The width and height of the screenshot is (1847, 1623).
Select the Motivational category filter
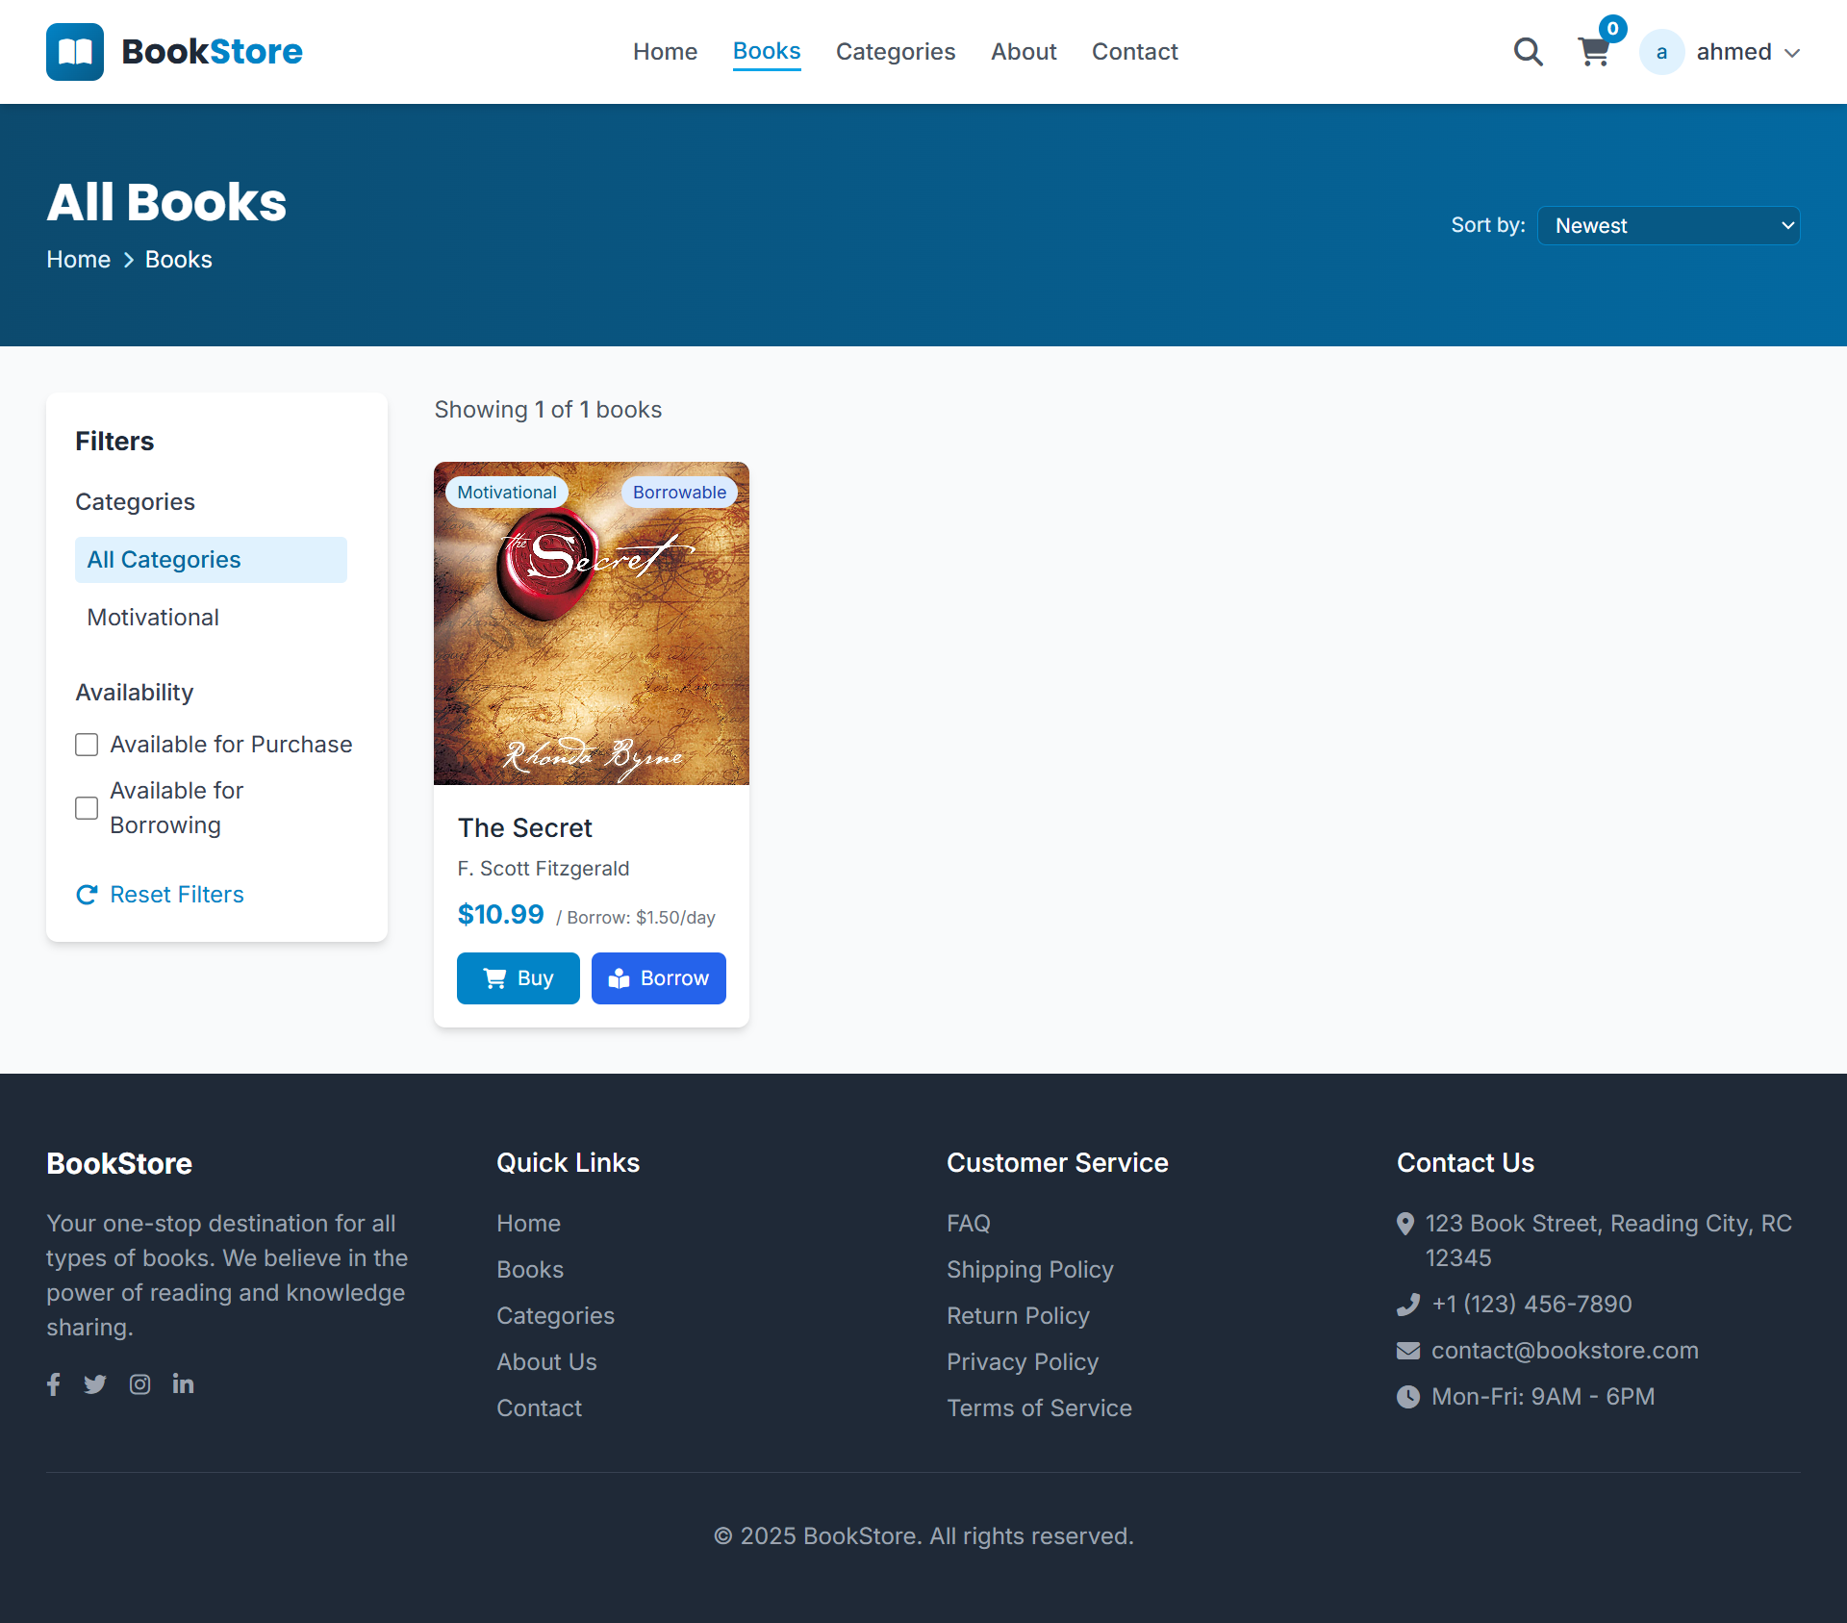(x=153, y=618)
